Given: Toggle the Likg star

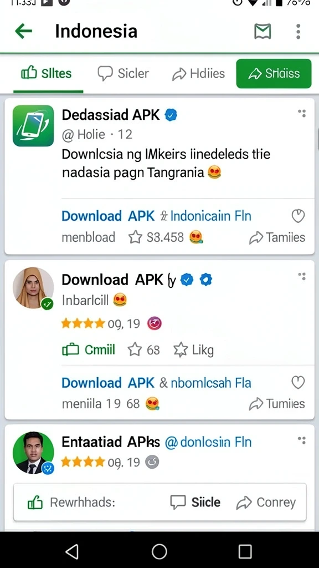Looking at the screenshot, I should [181, 350].
